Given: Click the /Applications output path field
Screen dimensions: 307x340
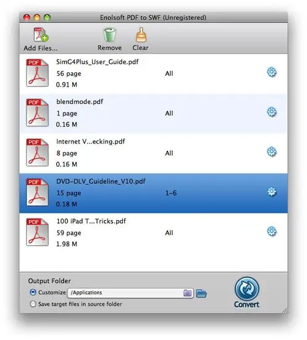Looking at the screenshot, I should coord(130,293).
